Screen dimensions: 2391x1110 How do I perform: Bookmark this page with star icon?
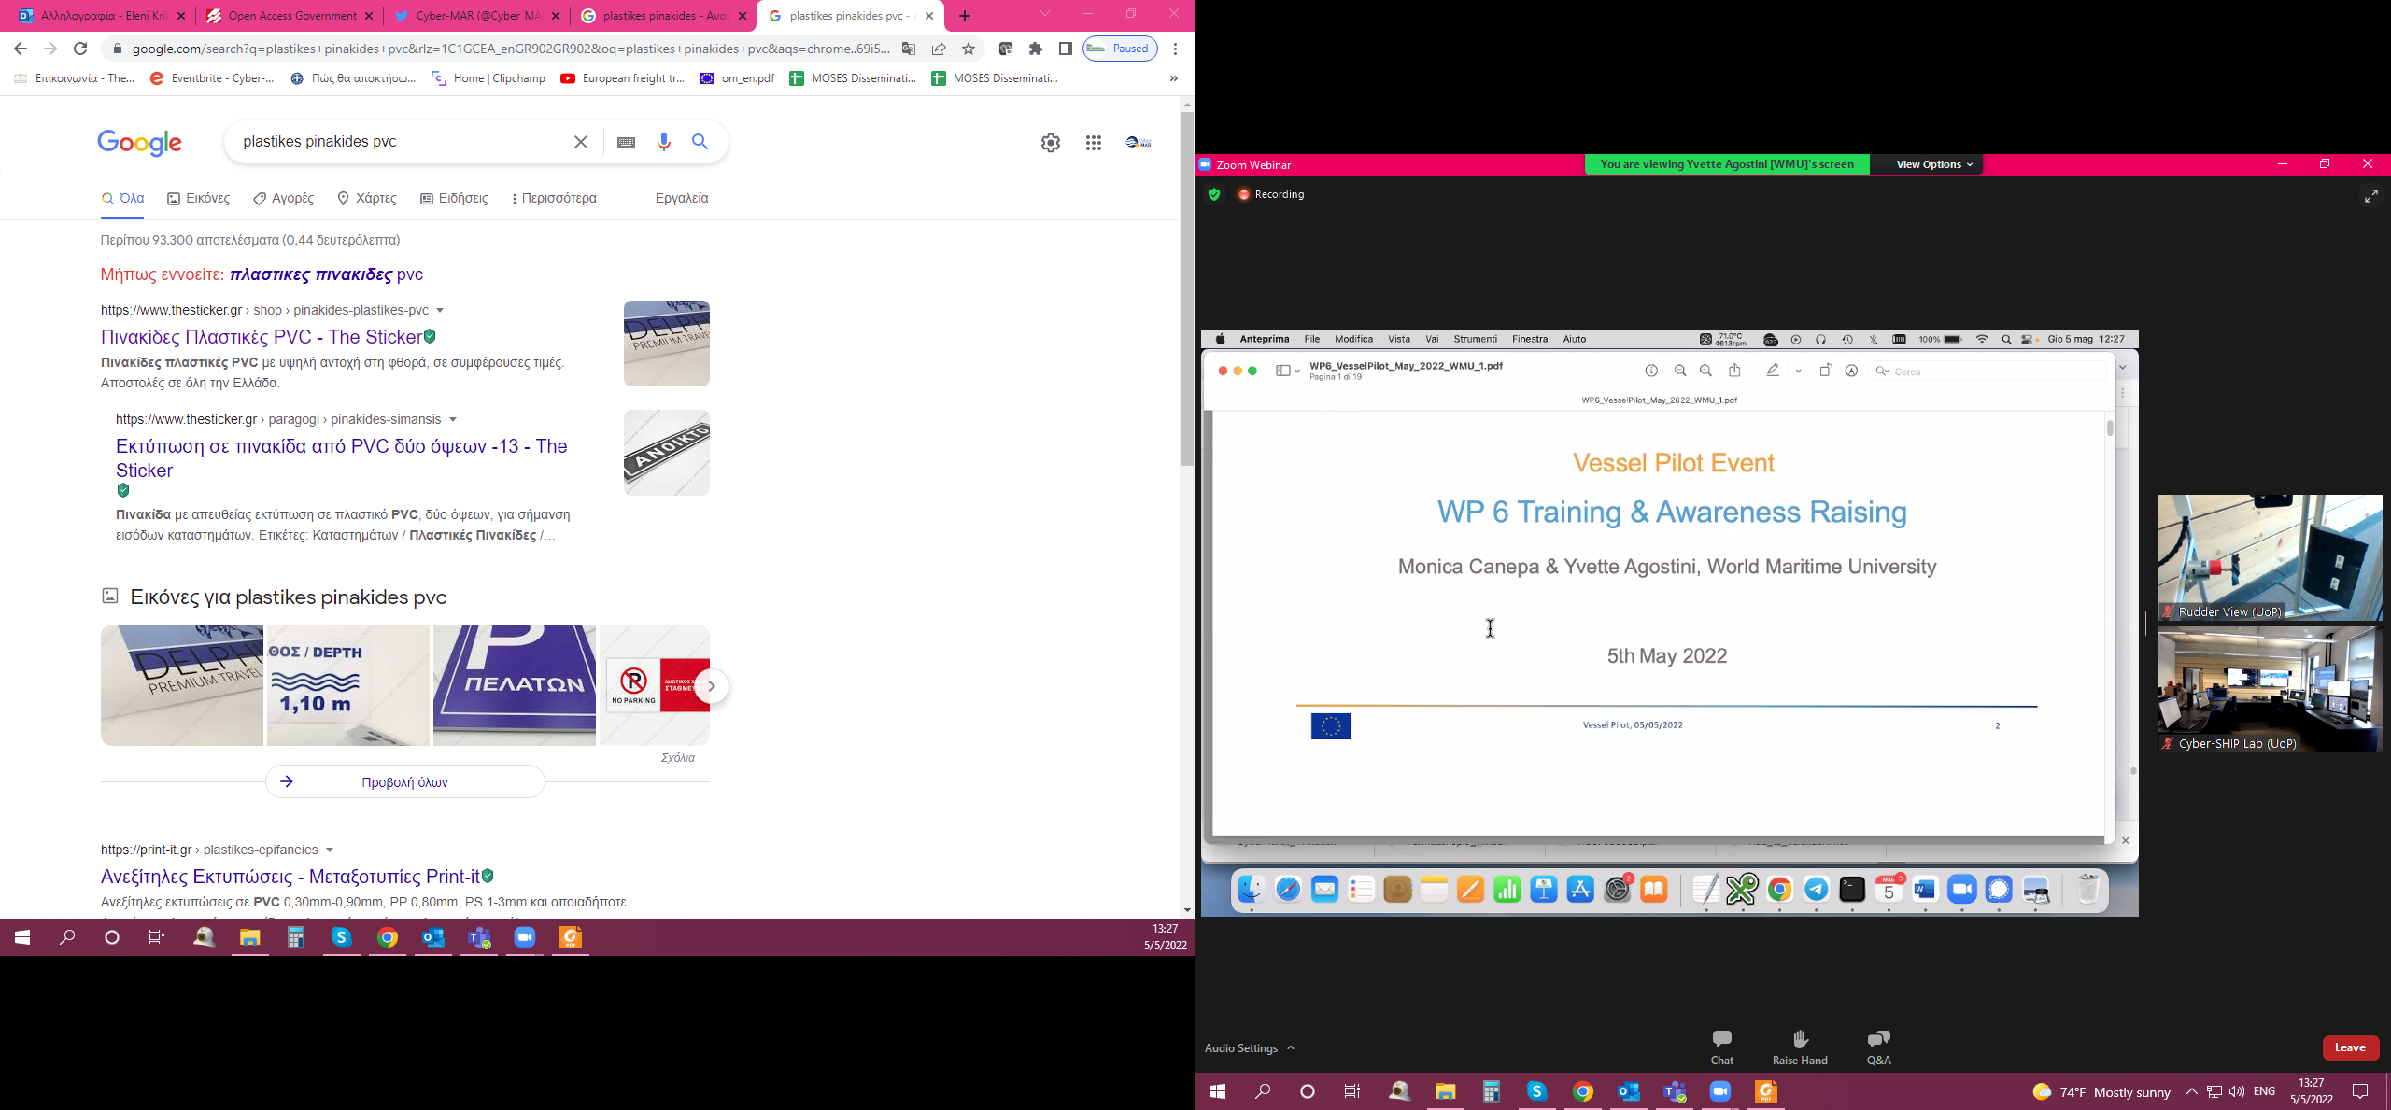point(969,49)
